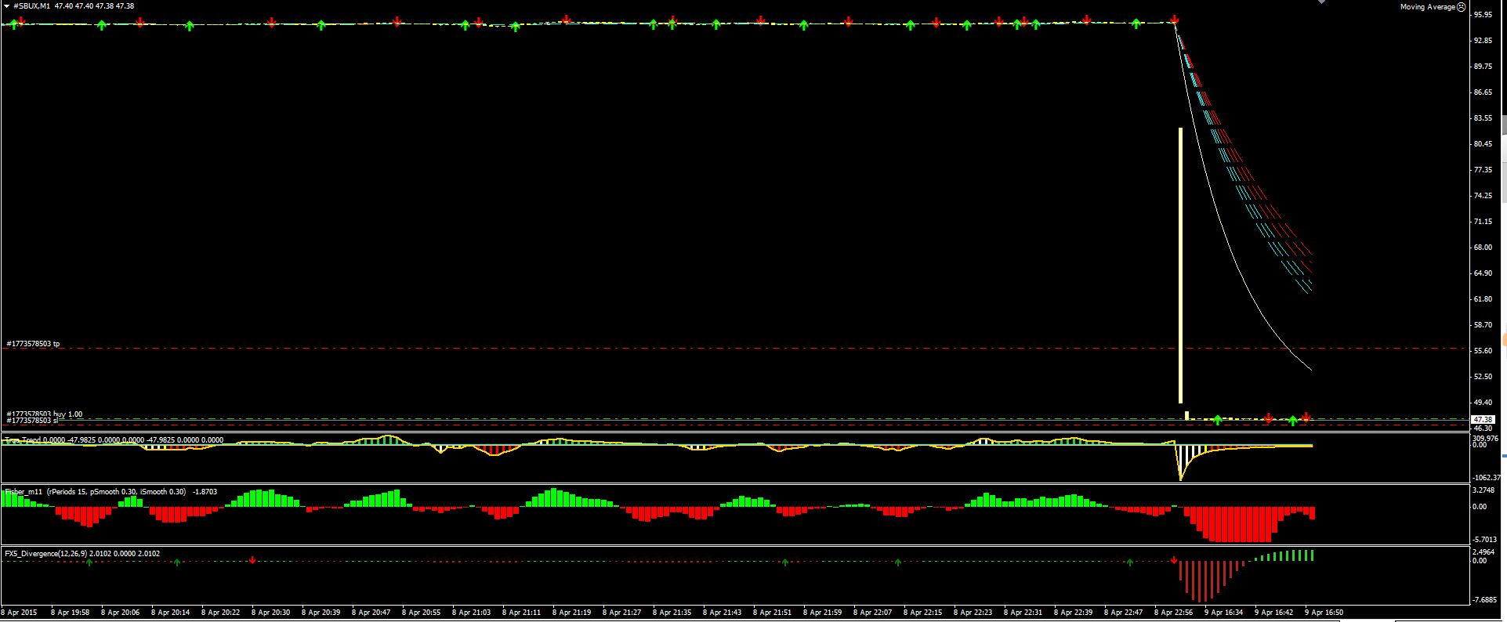The image size is (1507, 622).
Task: Click the -1062.37 True Trend scale value
Action: pyautogui.click(x=1486, y=477)
